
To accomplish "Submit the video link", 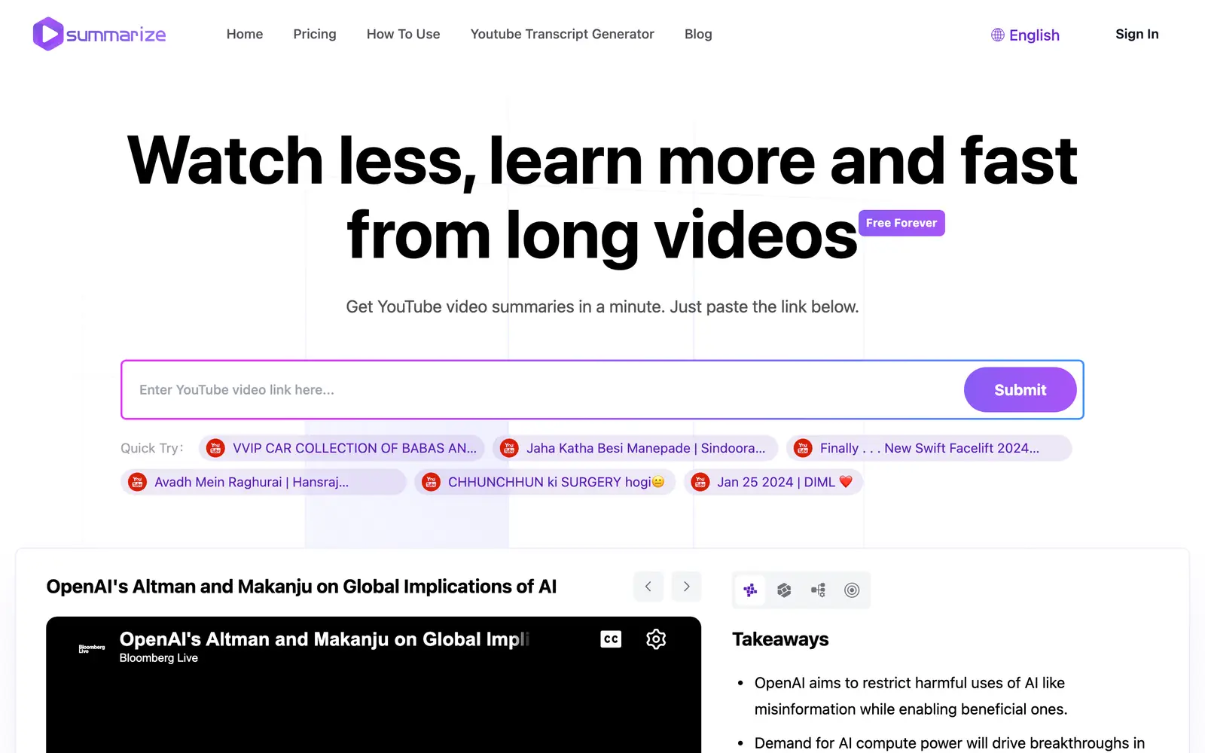I will click(1020, 389).
